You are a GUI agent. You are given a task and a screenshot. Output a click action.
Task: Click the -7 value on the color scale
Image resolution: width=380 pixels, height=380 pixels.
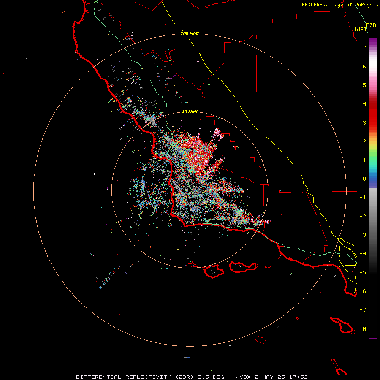pyautogui.click(x=363, y=310)
